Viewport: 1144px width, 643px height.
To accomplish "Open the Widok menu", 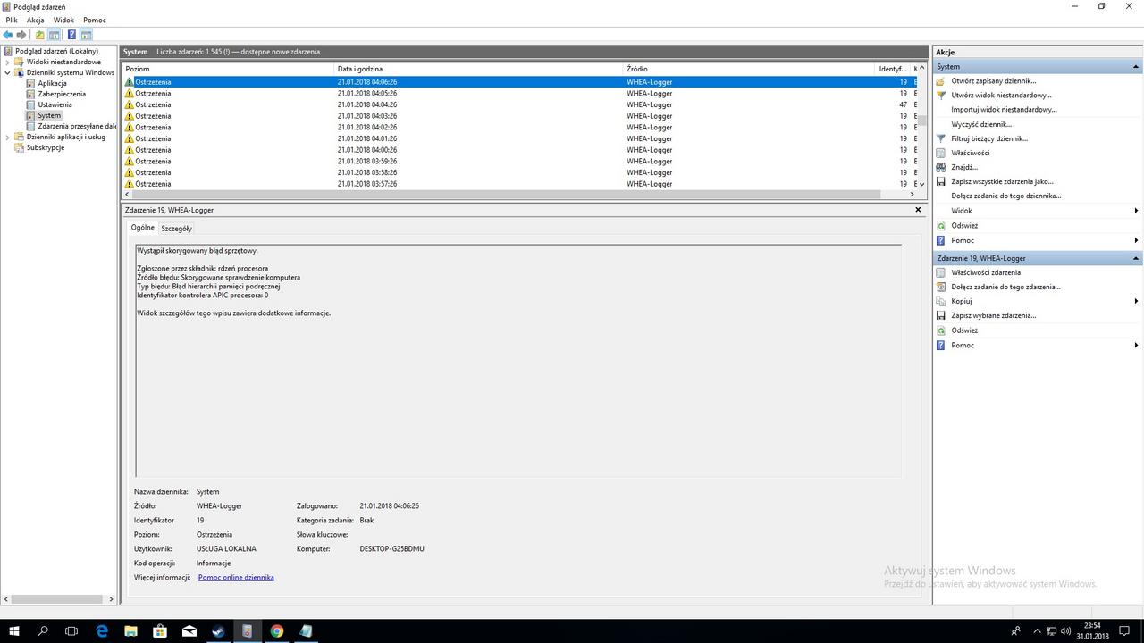I will (x=63, y=20).
